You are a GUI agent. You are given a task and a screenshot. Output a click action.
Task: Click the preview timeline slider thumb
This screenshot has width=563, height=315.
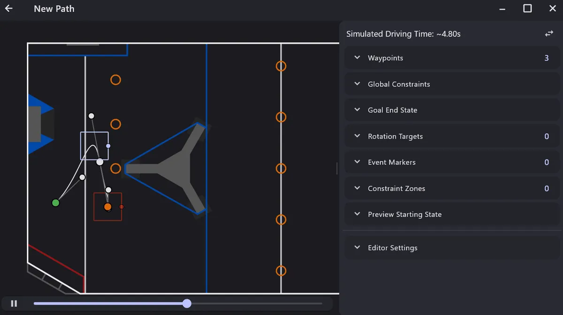[x=187, y=304]
